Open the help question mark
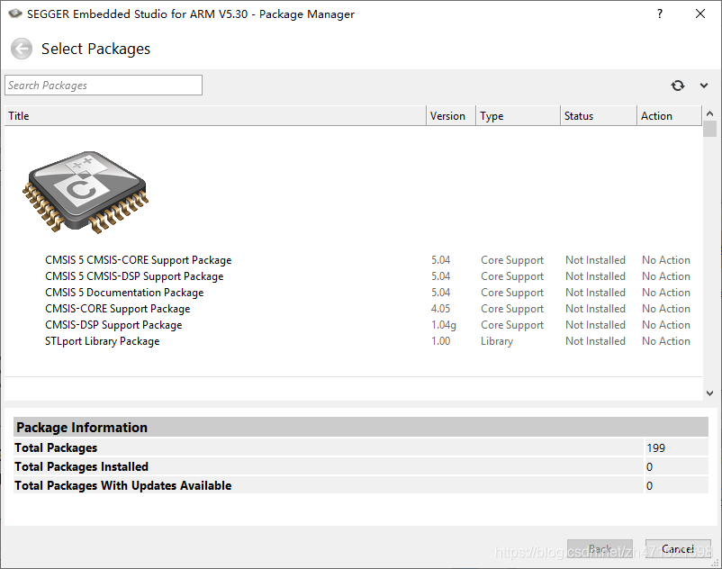The width and height of the screenshot is (722, 569). point(659,14)
